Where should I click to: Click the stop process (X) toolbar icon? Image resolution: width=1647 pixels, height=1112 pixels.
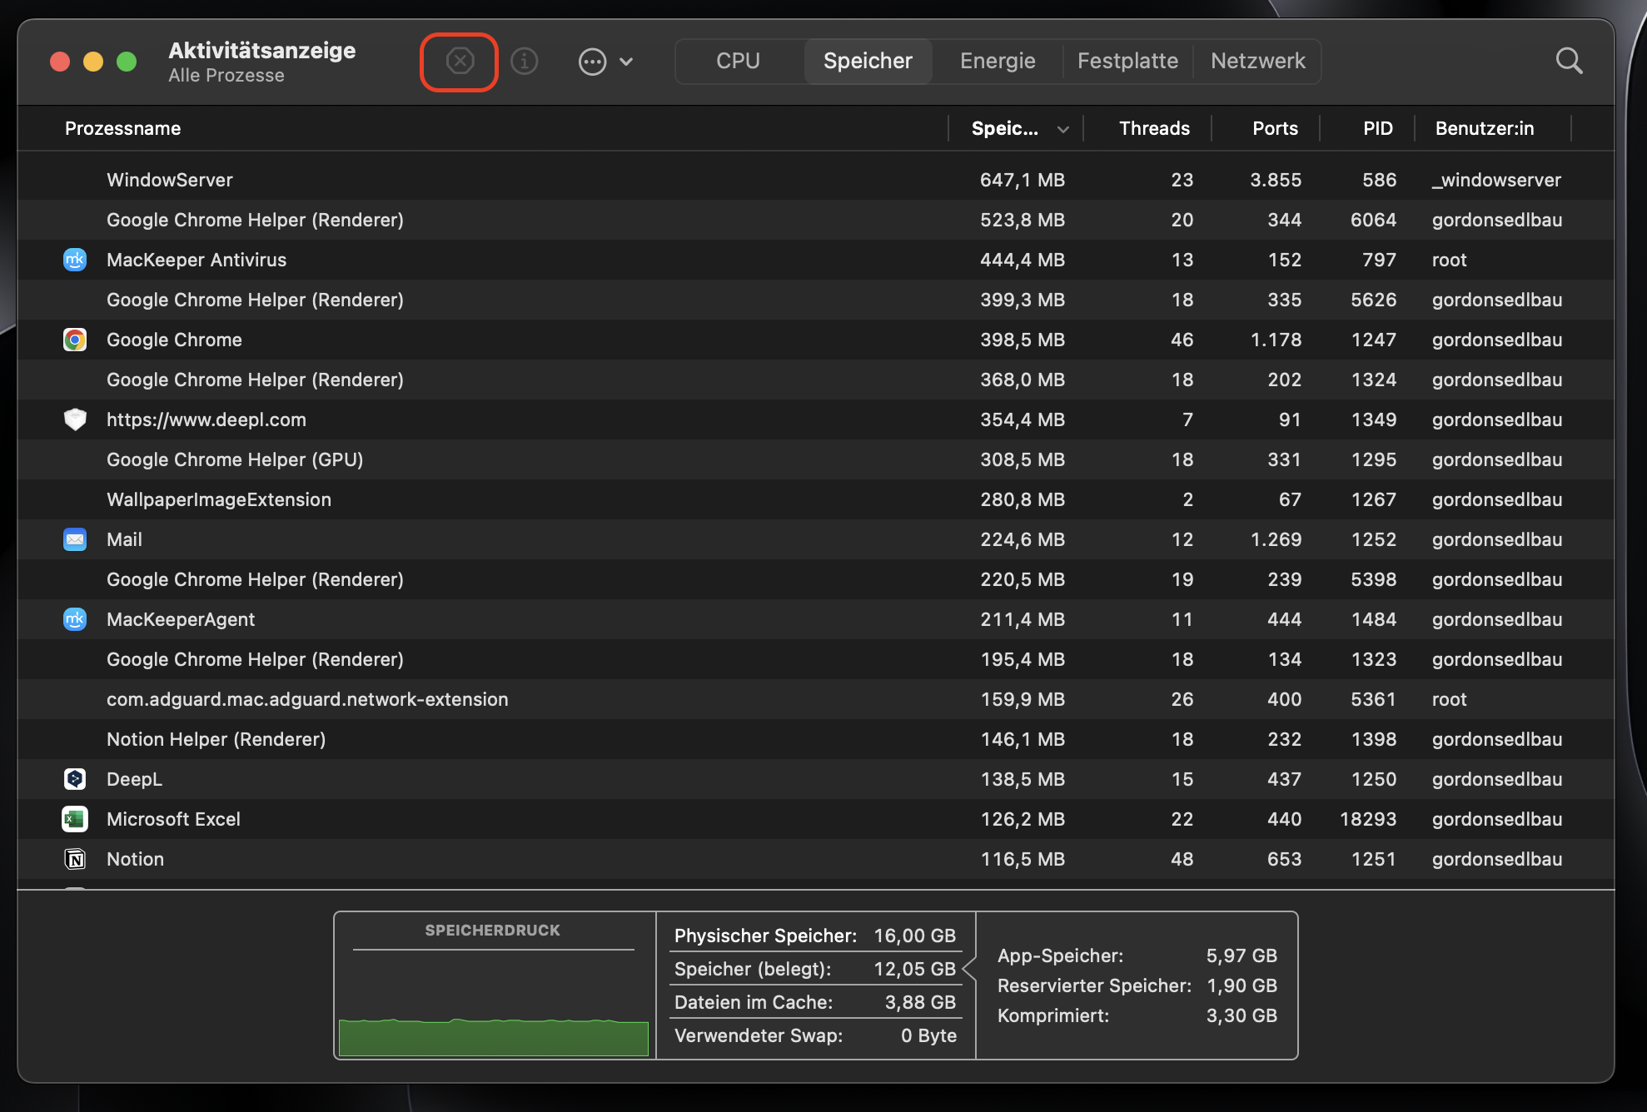click(x=460, y=61)
